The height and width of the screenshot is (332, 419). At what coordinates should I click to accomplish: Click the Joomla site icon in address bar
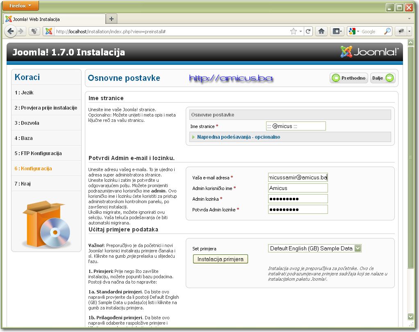click(49, 31)
